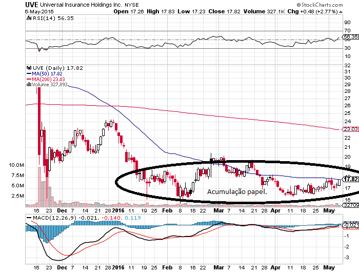Click the Apr label beneath the MACD panel
The width and height of the screenshot is (359, 272).
(275, 267)
